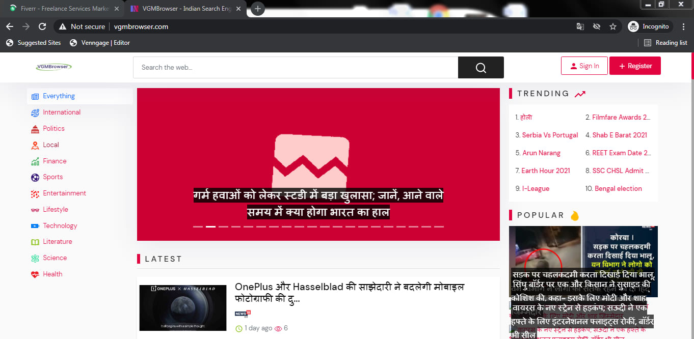Open the International category globe icon

(x=35, y=112)
